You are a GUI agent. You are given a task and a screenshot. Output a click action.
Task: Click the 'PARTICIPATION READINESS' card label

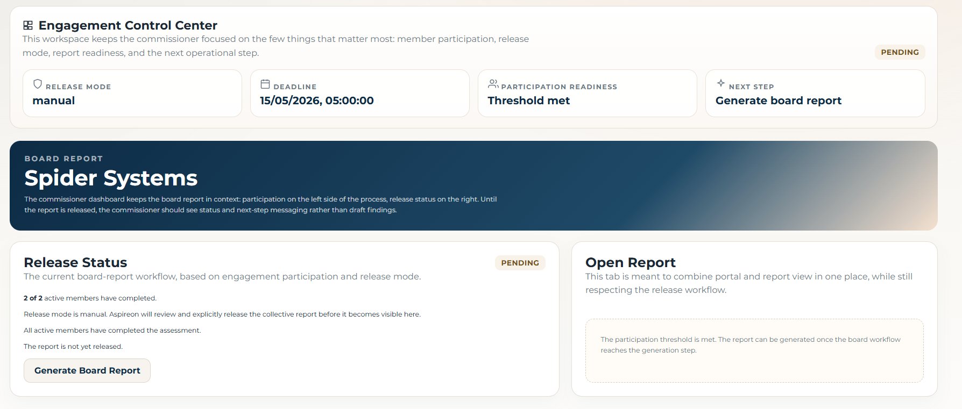click(x=559, y=87)
